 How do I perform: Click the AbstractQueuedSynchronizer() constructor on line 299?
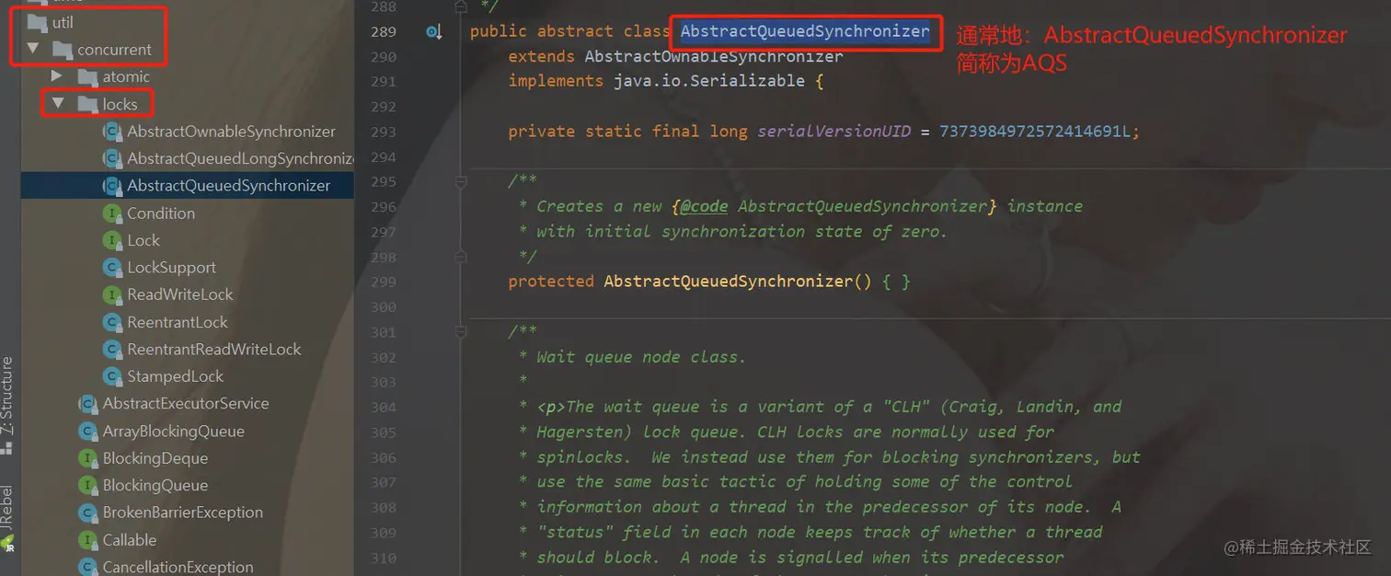(738, 282)
